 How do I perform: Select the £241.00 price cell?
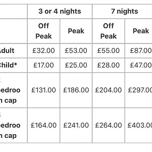point(76,125)
